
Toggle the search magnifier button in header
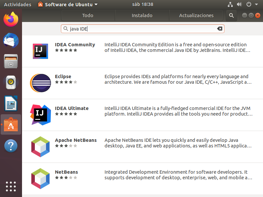tap(231, 15)
